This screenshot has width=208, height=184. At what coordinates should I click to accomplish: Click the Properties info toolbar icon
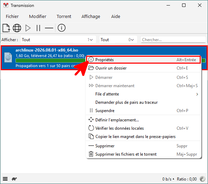pyautogui.click(x=62, y=28)
